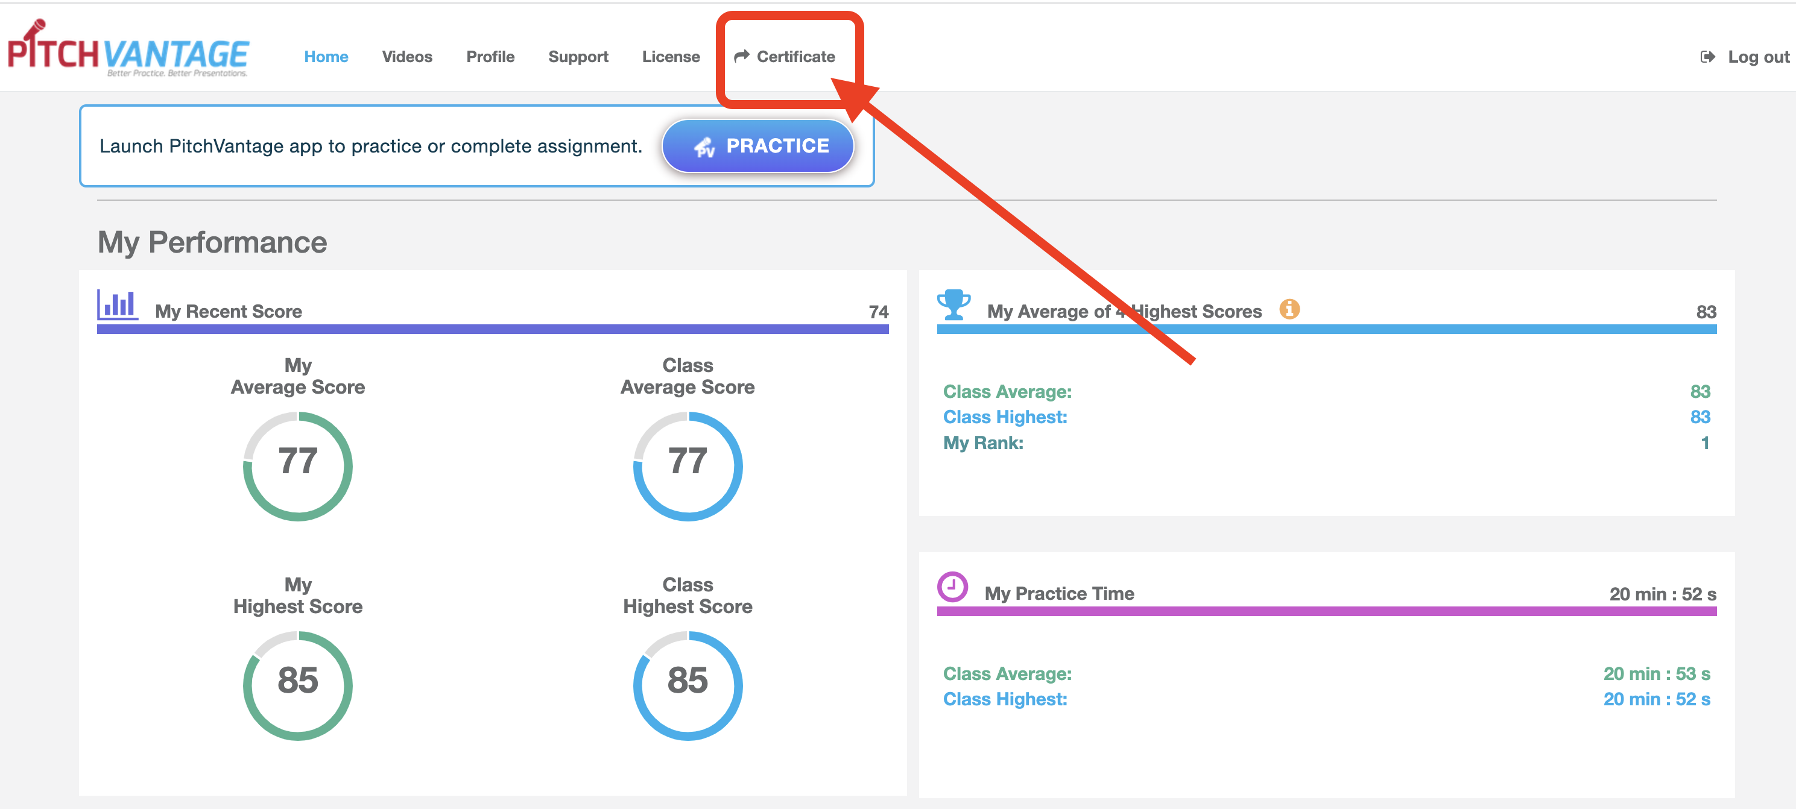Click the share arrow icon beside Certificate

tap(741, 55)
